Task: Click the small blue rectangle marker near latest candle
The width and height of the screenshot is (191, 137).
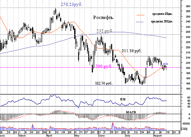Action: coord(165,64)
